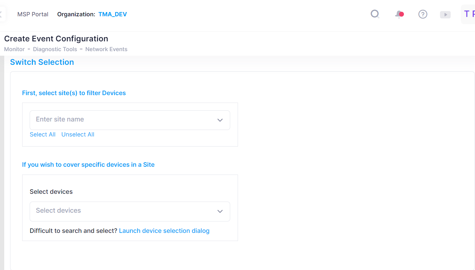Open the video tutorial icon
This screenshot has width=475, height=270.
coord(445,15)
